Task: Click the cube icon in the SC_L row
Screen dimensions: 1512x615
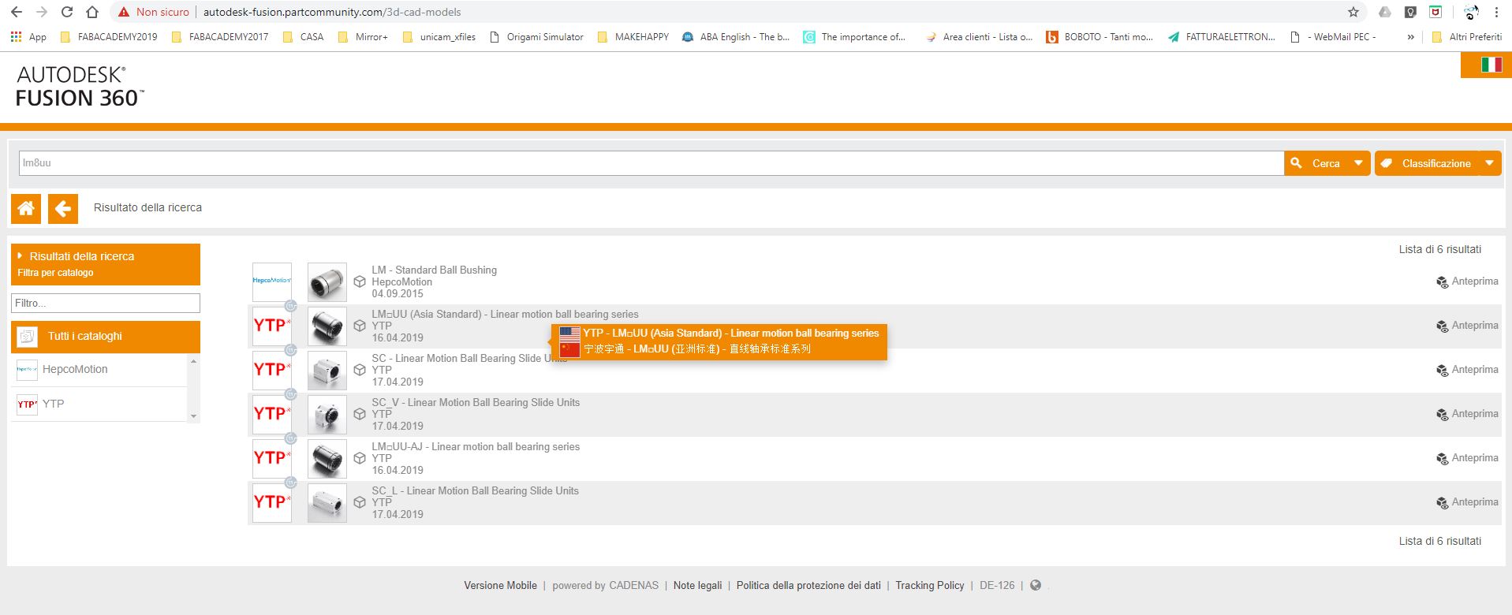Action: 360,502
